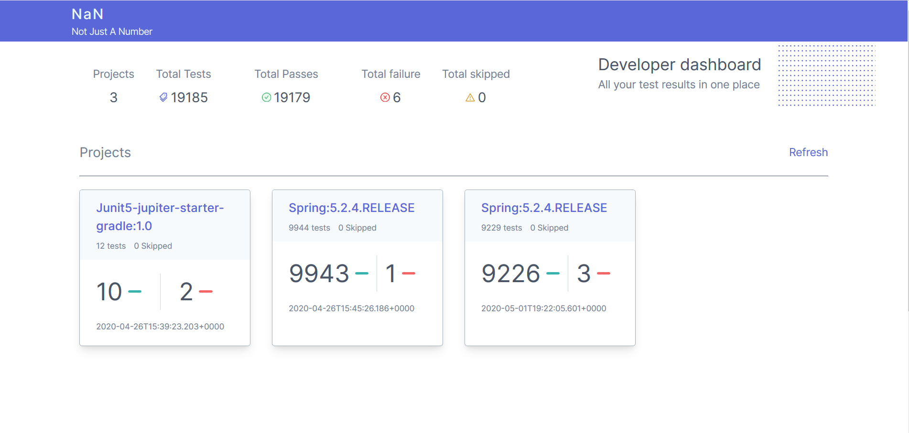Screen dimensions: 909x433
Task: Click timestamp 2020-04-26T15:39:23.203+0000
Action: click(160, 327)
